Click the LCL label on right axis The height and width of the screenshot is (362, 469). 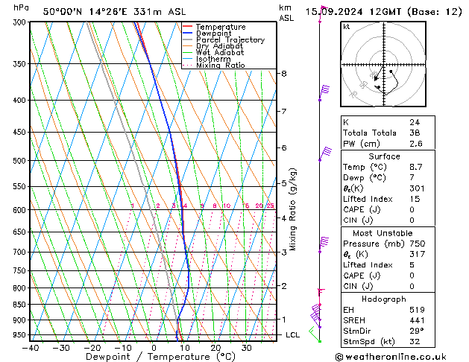[x=294, y=335]
